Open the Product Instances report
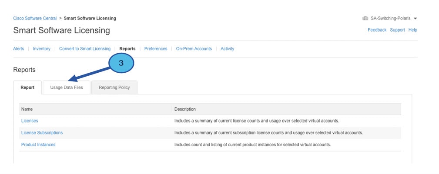 pyautogui.click(x=38, y=145)
